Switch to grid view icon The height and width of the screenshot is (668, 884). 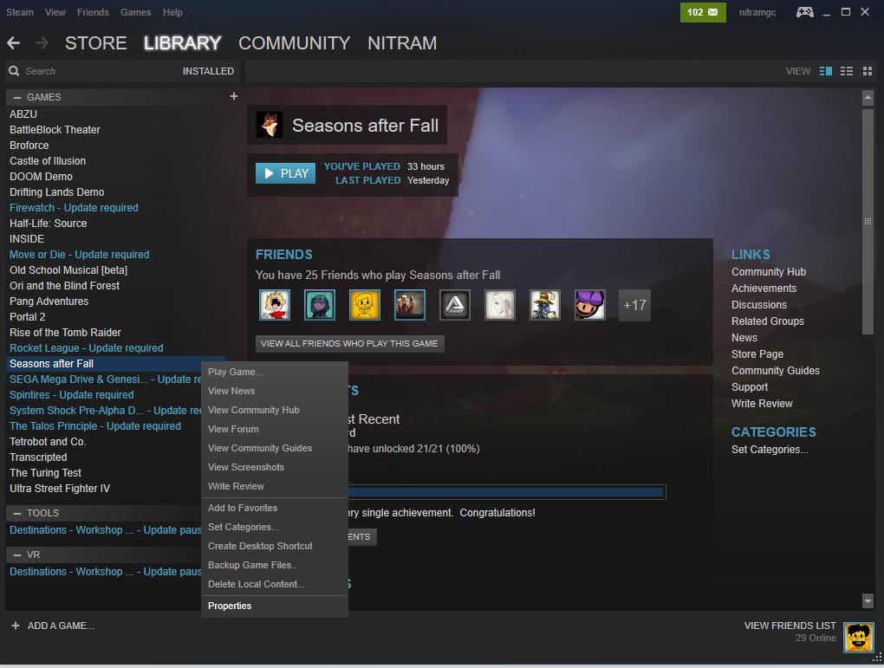pos(867,71)
